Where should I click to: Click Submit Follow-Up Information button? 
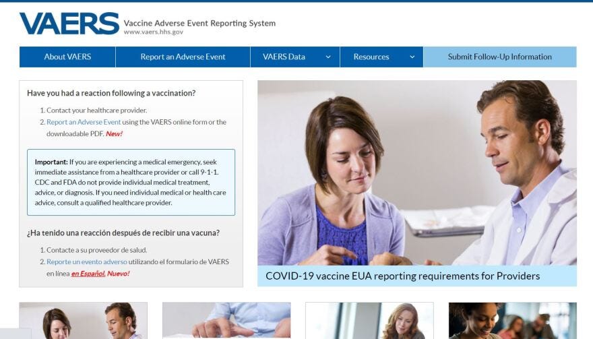pyautogui.click(x=500, y=57)
